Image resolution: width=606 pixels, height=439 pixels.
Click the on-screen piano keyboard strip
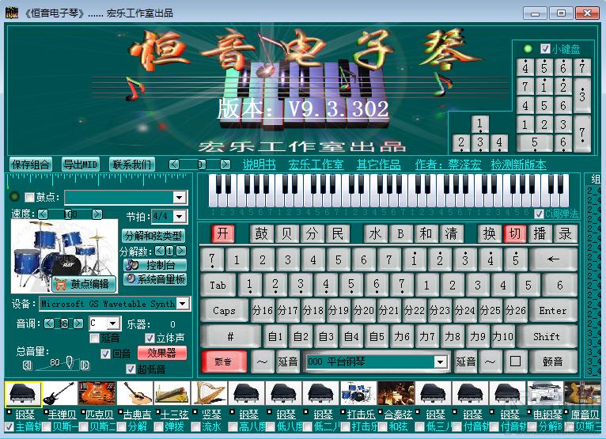coord(388,191)
